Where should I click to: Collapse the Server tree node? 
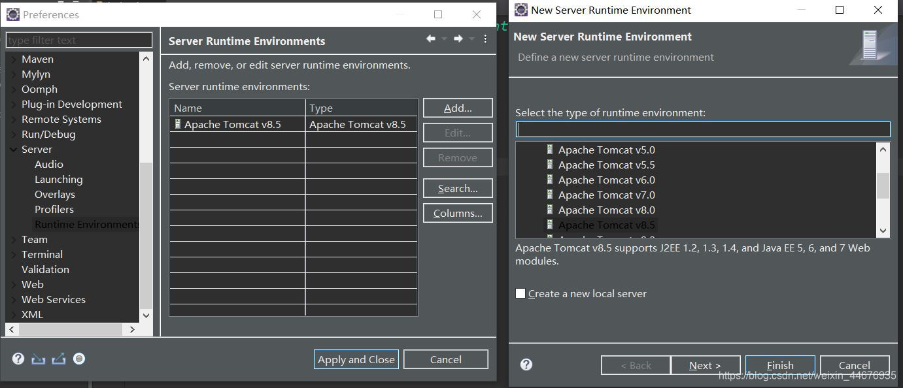pos(14,149)
